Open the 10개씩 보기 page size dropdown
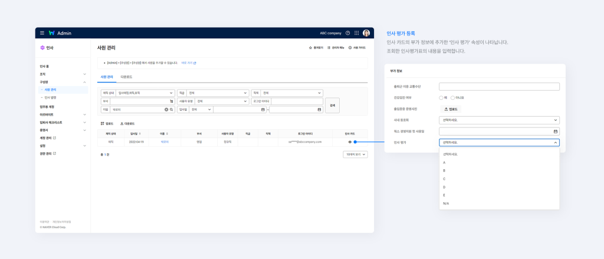Image resolution: width=604 pixels, height=259 pixels. (355, 155)
